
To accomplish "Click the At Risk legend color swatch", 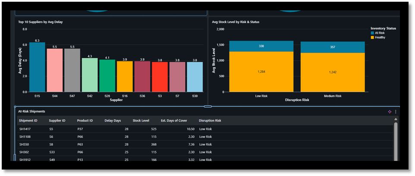I will pyautogui.click(x=372, y=33).
